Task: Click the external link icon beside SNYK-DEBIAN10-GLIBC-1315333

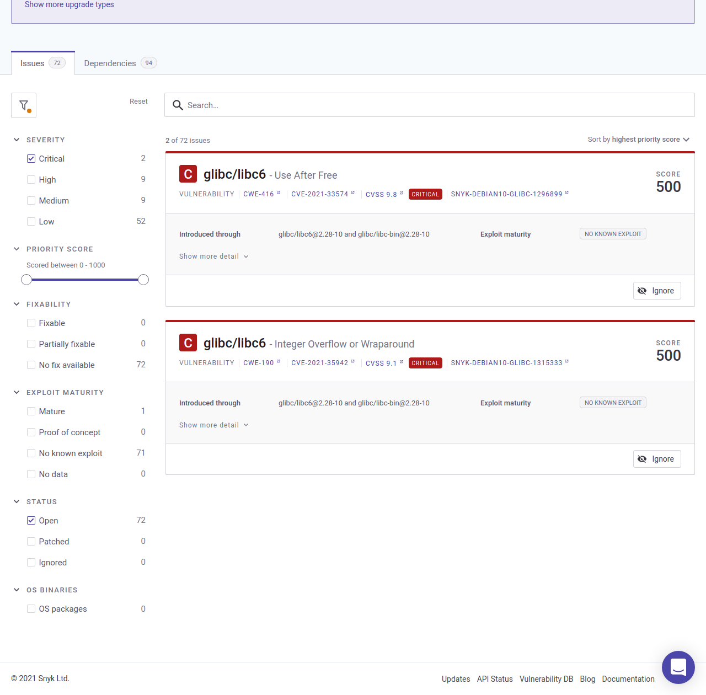Action: click(567, 361)
